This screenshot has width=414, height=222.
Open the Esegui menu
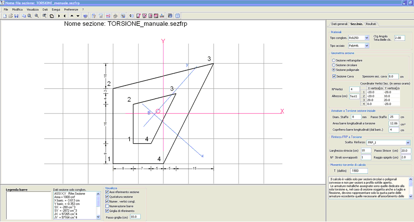(56, 9)
